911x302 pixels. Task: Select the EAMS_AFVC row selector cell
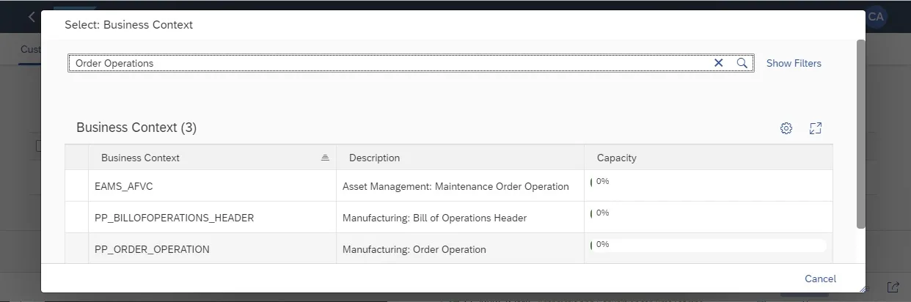click(x=76, y=186)
